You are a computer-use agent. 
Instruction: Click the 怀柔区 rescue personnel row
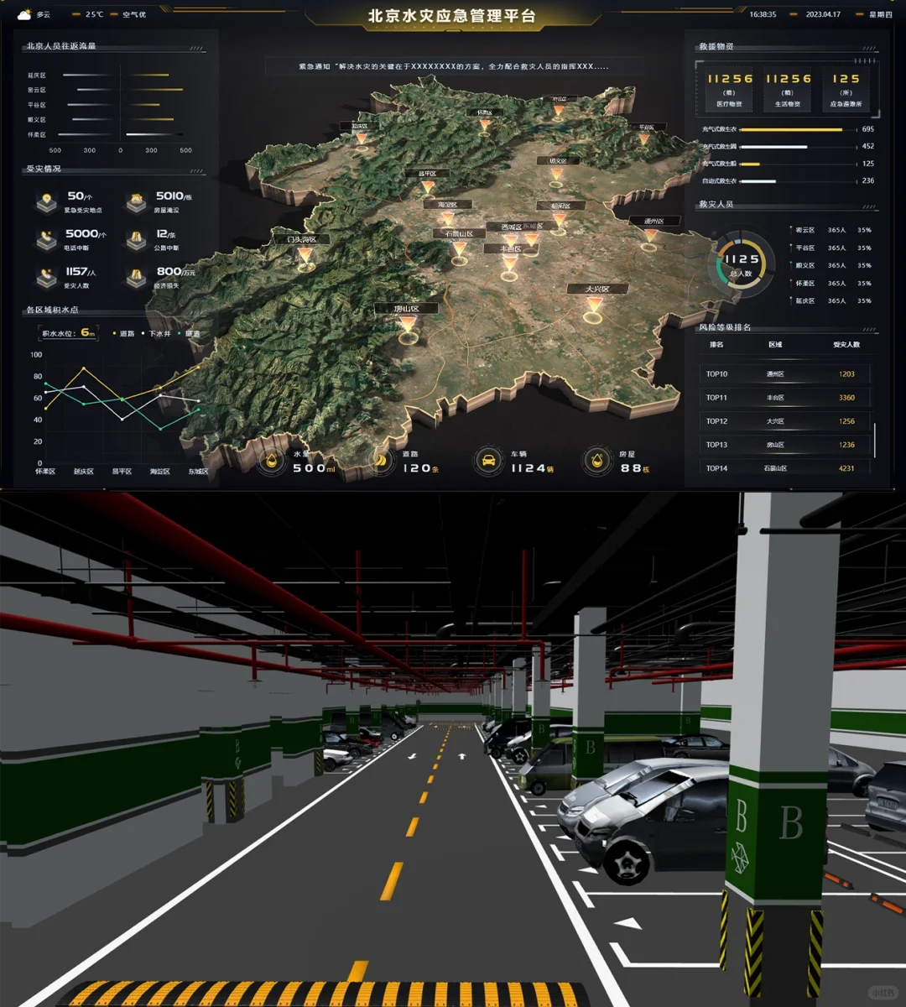click(x=830, y=283)
